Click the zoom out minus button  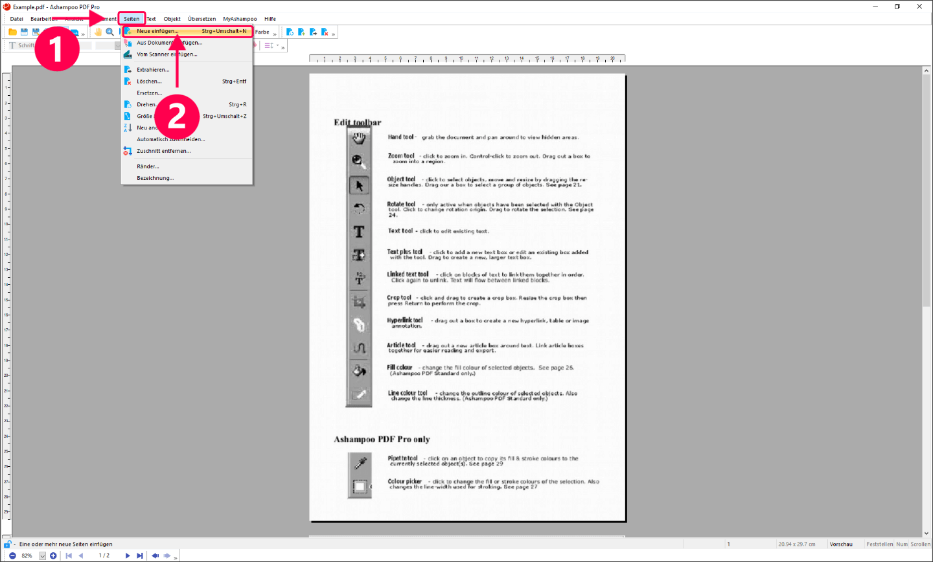tap(12, 556)
